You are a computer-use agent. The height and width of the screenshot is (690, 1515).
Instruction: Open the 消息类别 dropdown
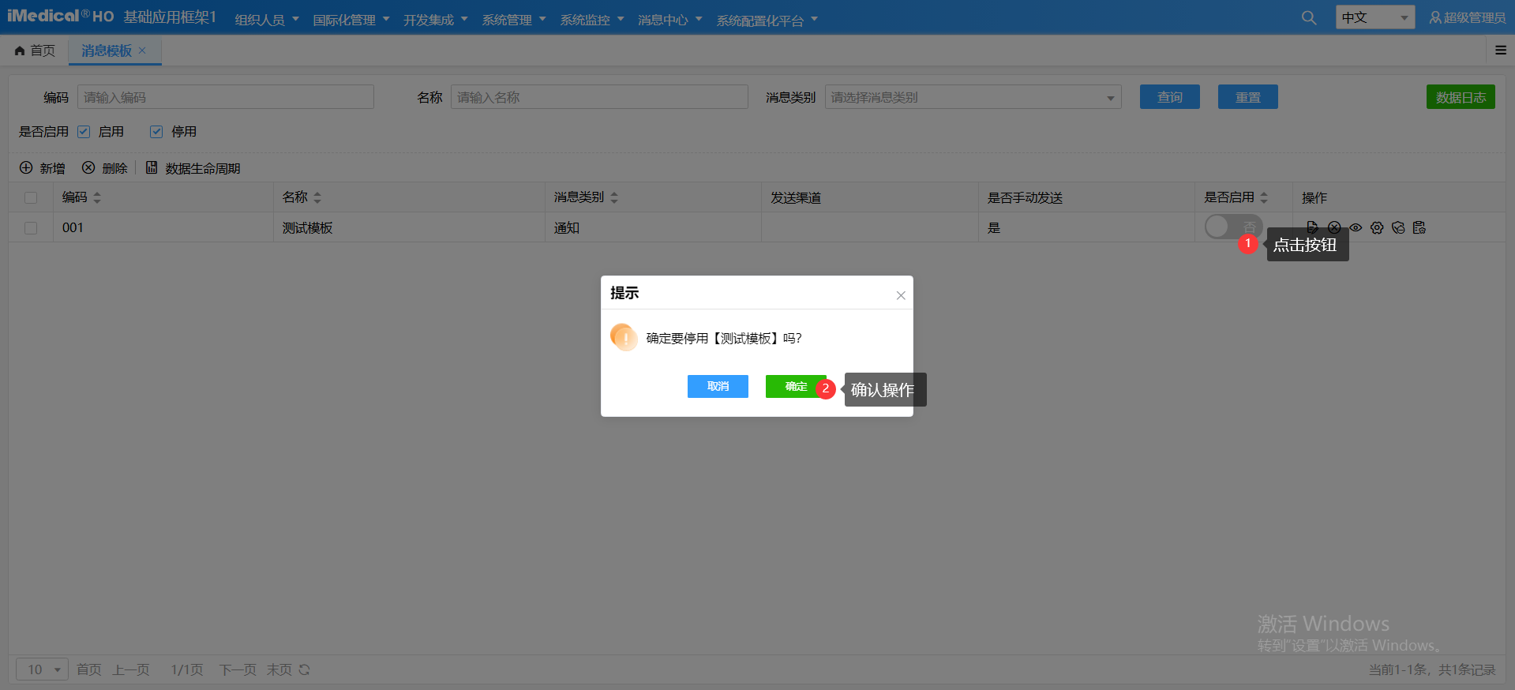(973, 97)
